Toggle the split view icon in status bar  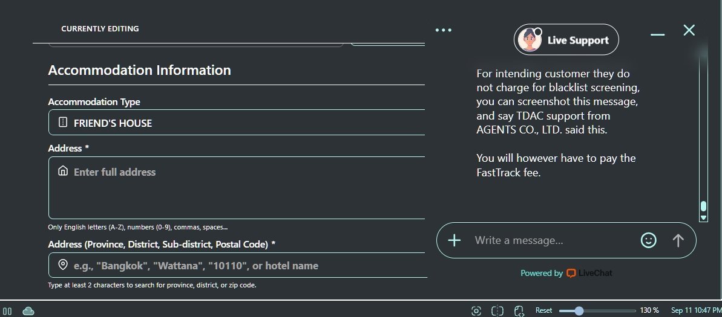(x=497, y=310)
